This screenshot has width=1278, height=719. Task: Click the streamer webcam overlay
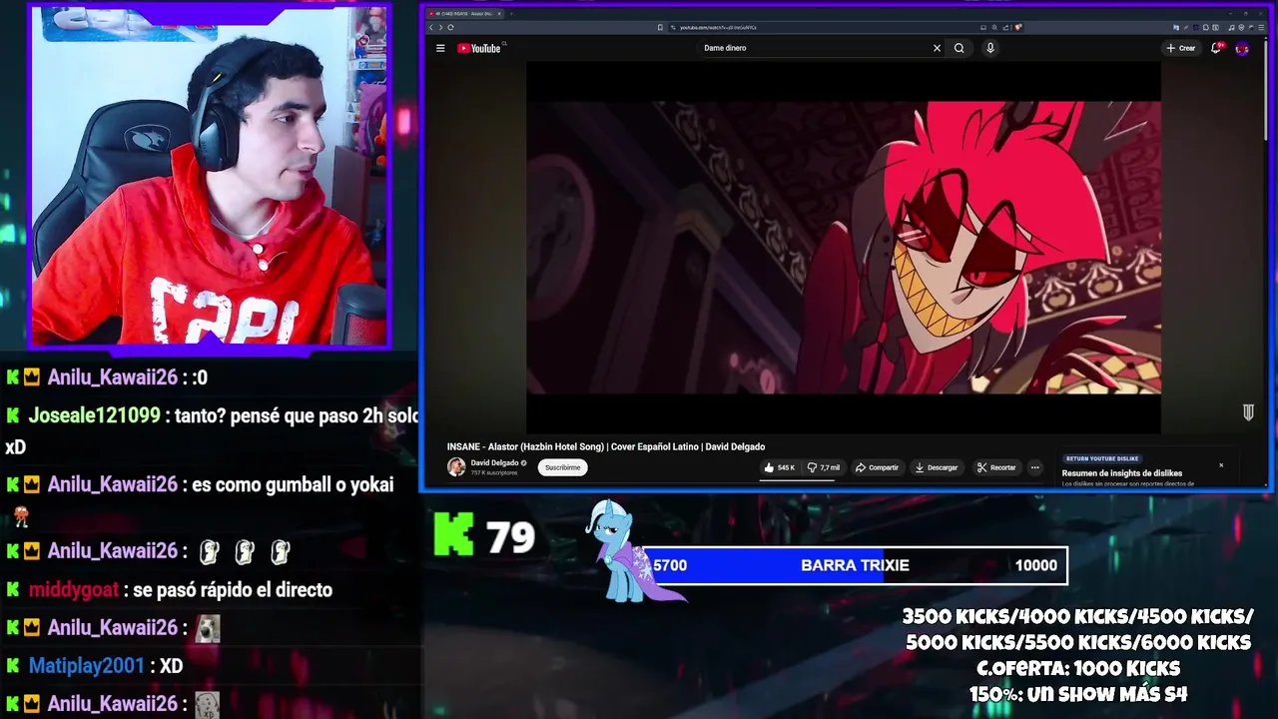tap(209, 177)
